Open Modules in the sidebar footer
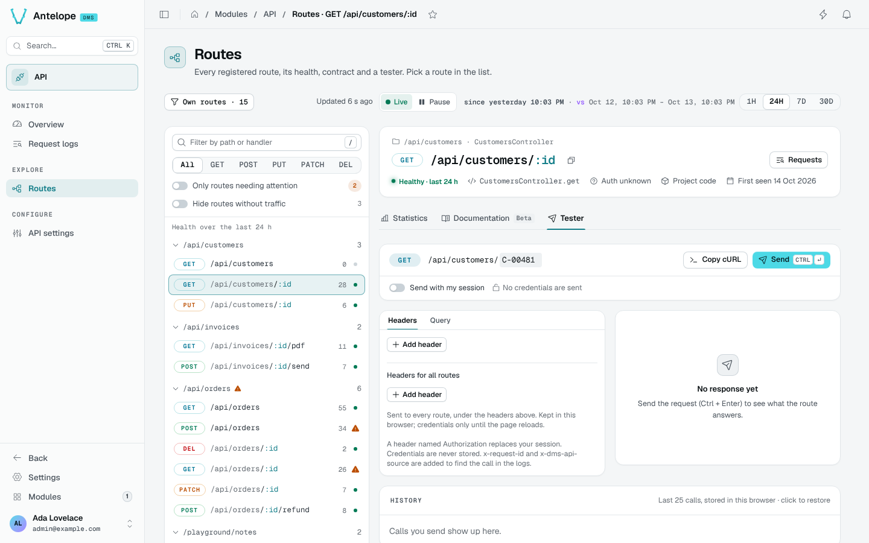The image size is (869, 543). (x=72, y=497)
